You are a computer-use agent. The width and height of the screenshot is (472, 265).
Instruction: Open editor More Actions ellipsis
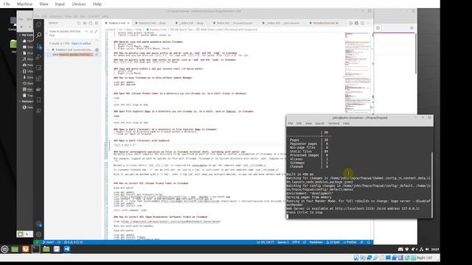tap(368, 23)
